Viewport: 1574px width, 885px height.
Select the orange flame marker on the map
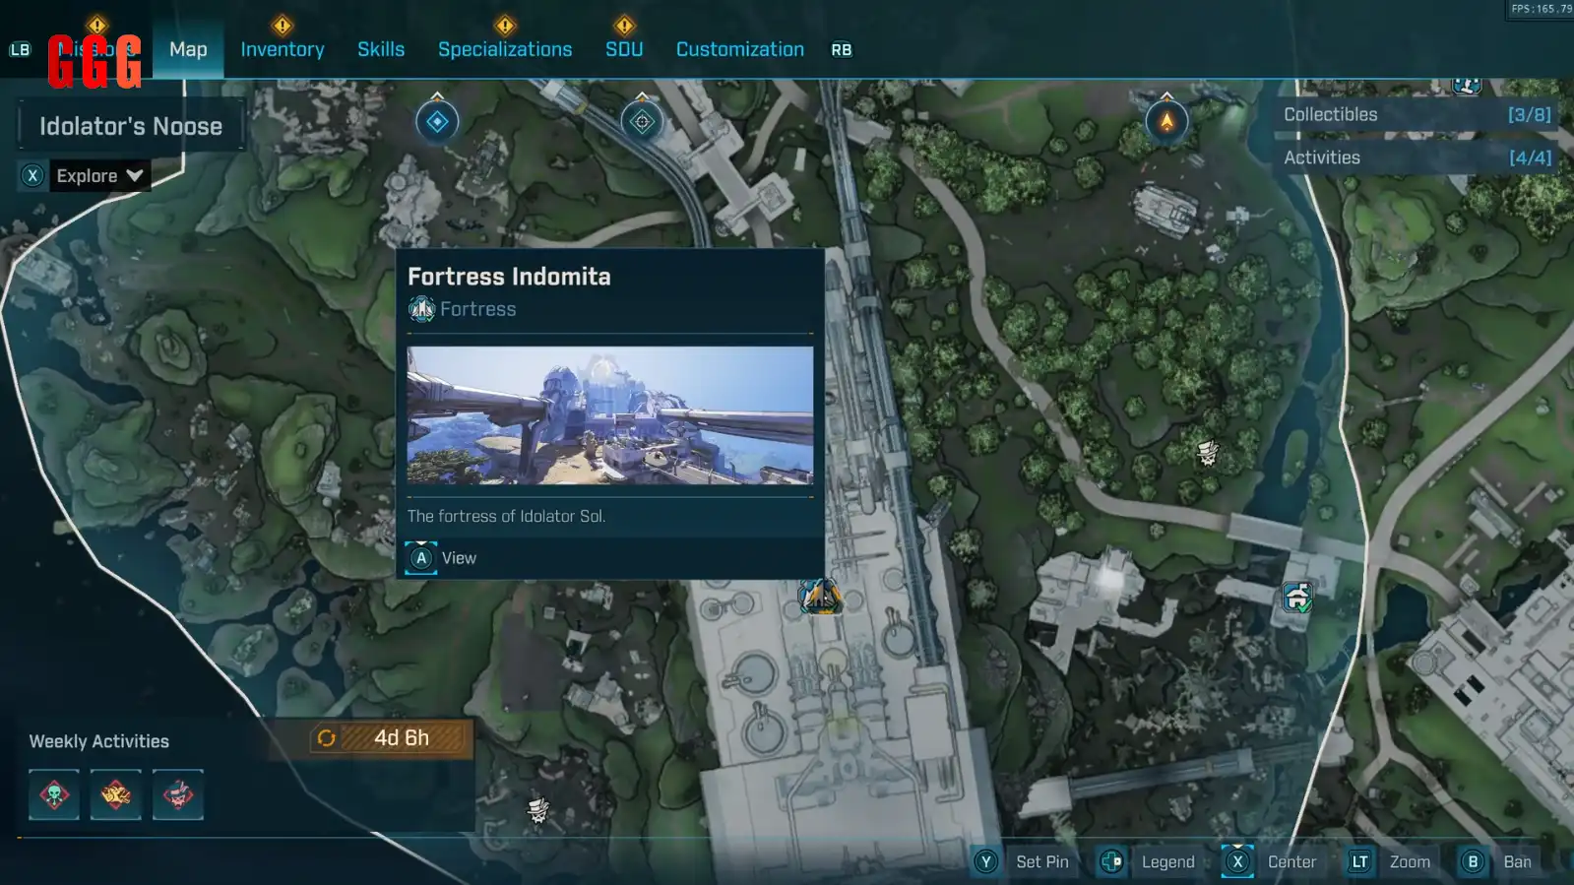click(1166, 122)
